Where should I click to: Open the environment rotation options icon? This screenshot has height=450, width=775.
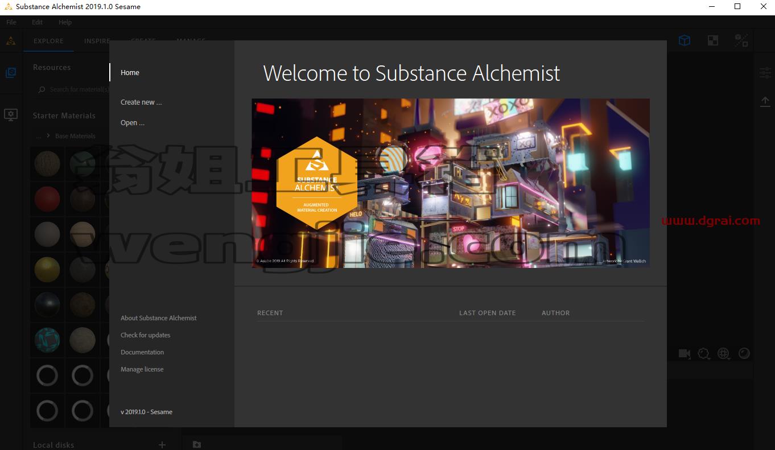click(704, 353)
